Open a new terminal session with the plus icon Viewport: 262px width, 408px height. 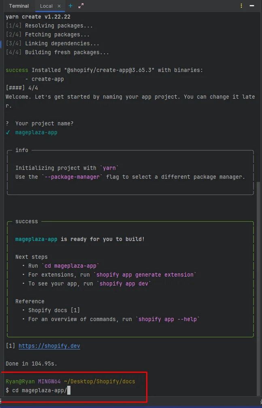(70, 6)
